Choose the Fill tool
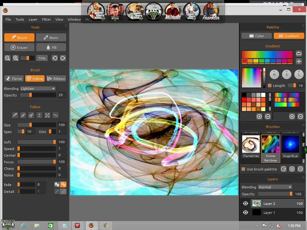Screen dimensions: 307x230 (51, 47)
